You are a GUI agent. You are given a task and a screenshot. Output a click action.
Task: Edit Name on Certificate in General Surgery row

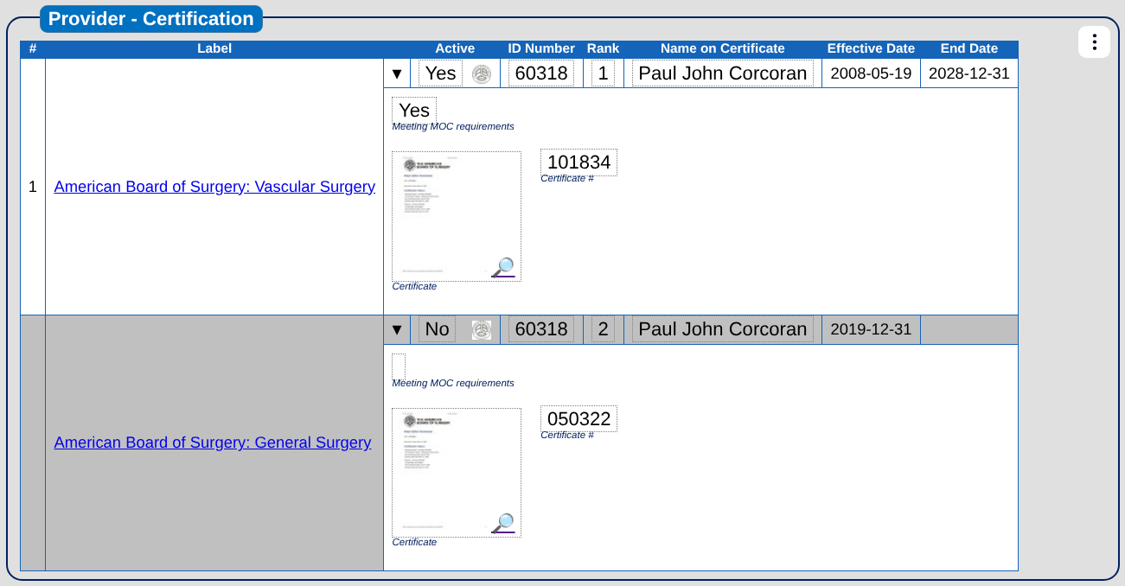[723, 329]
